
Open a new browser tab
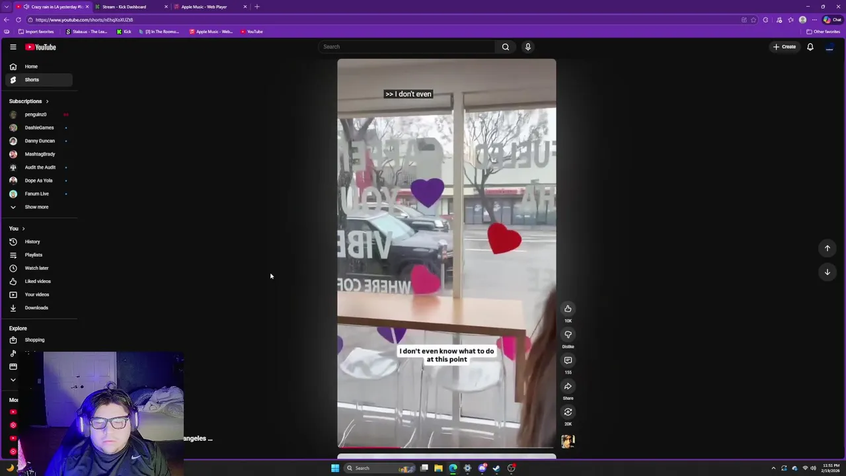(257, 7)
